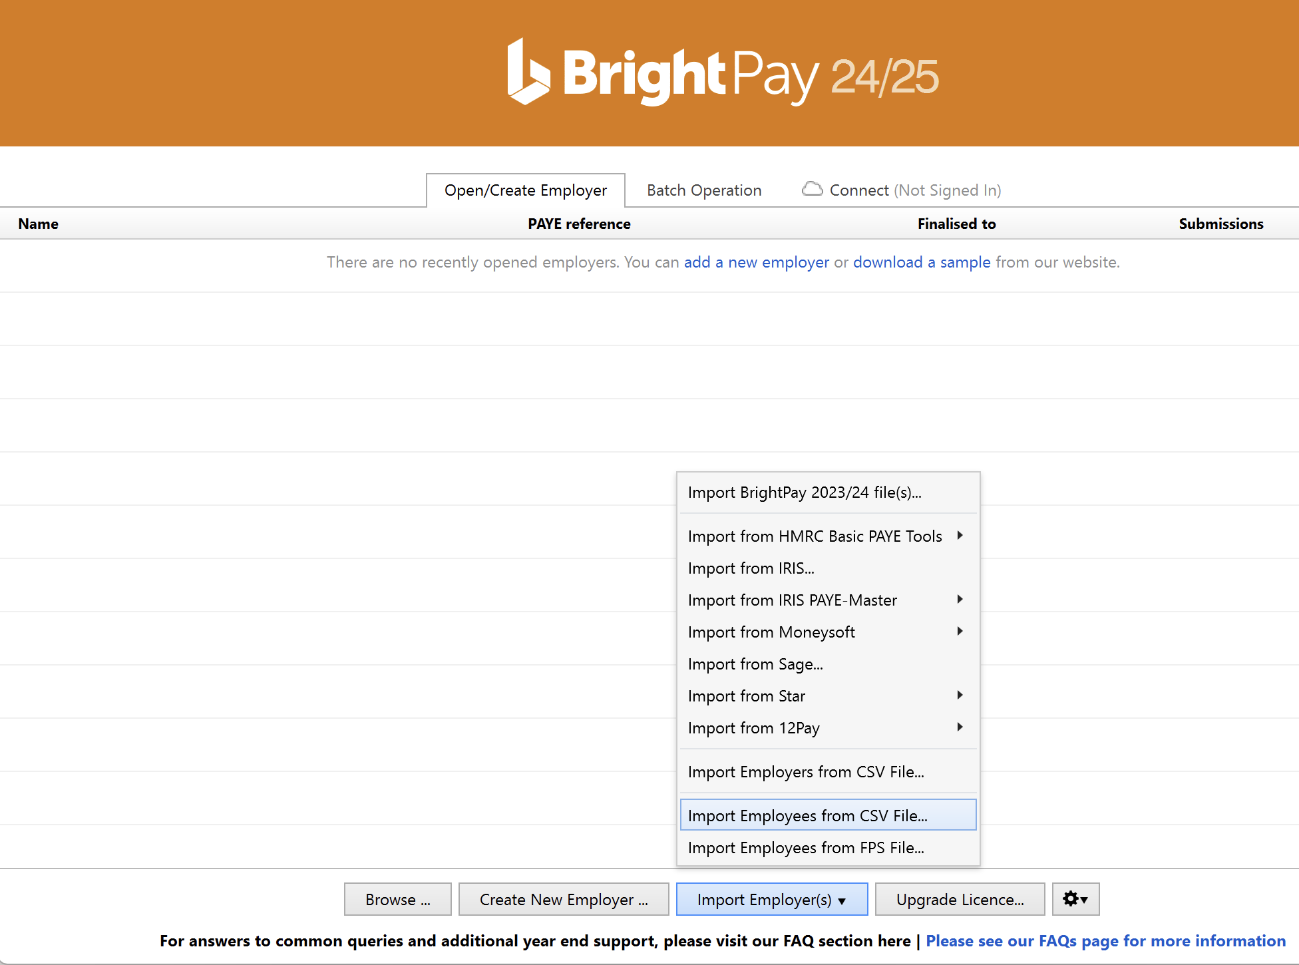Choose Import from Sage option
The image size is (1299, 965).
click(x=828, y=664)
